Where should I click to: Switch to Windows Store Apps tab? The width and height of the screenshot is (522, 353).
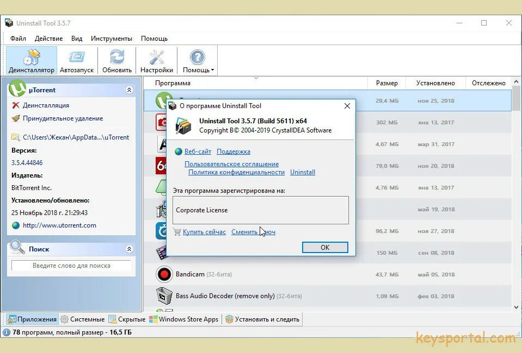[x=184, y=319]
